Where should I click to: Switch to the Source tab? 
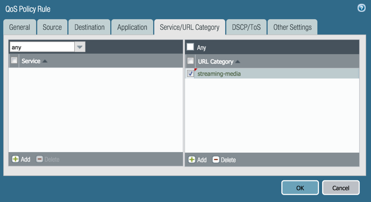coord(52,27)
